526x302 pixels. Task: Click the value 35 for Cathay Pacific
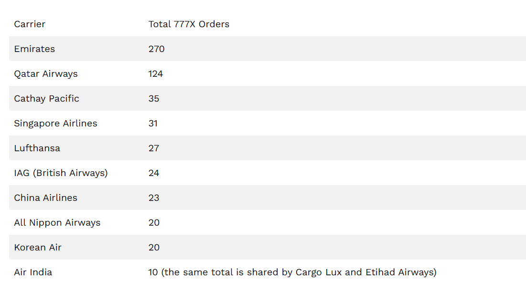154,99
